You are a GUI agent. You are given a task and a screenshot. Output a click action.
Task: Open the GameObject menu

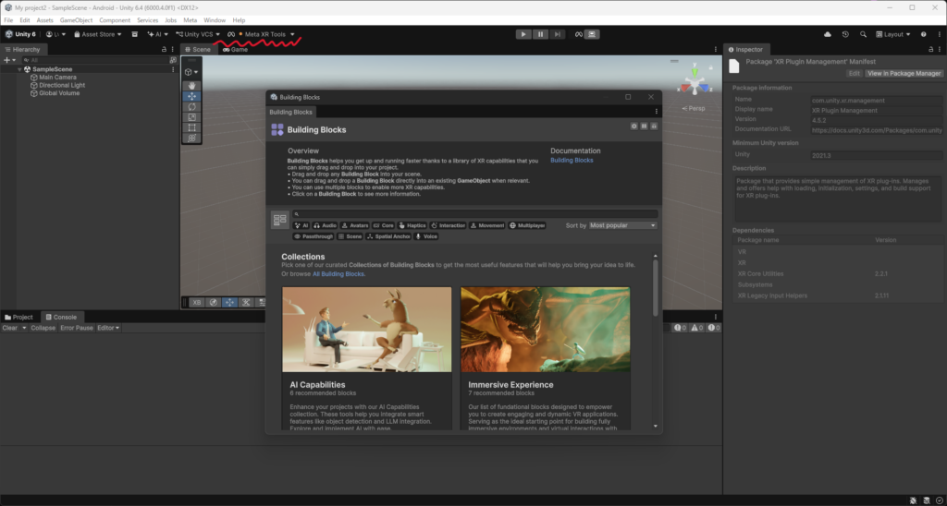click(x=76, y=20)
